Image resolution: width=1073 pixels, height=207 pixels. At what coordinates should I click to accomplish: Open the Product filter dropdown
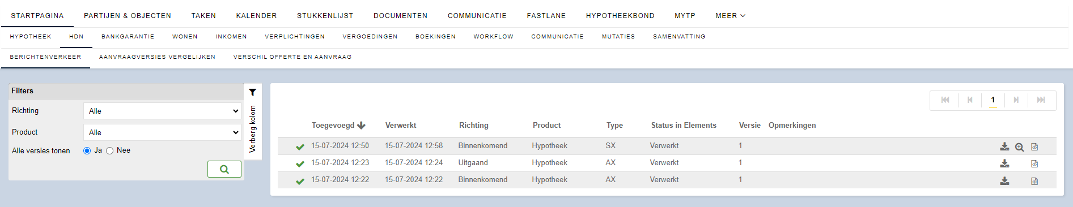162,132
